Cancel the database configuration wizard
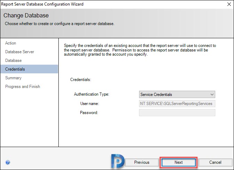Viewport: 234px width, 170px height. [215, 162]
